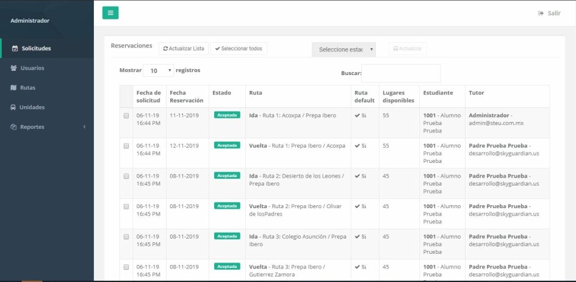
Task: Click the checkmark icon on Seleccionar todos
Action: (217, 49)
